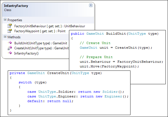168x117 pixels.
Task: Click the 'Class' subtitle under InfantryFactory
Action: [x=8, y=10]
